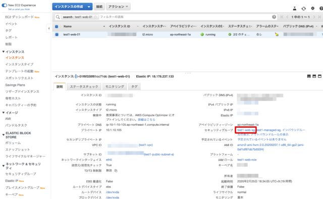323x199 pixels.
Task: Open the filter help question icon
Action: 274,17
